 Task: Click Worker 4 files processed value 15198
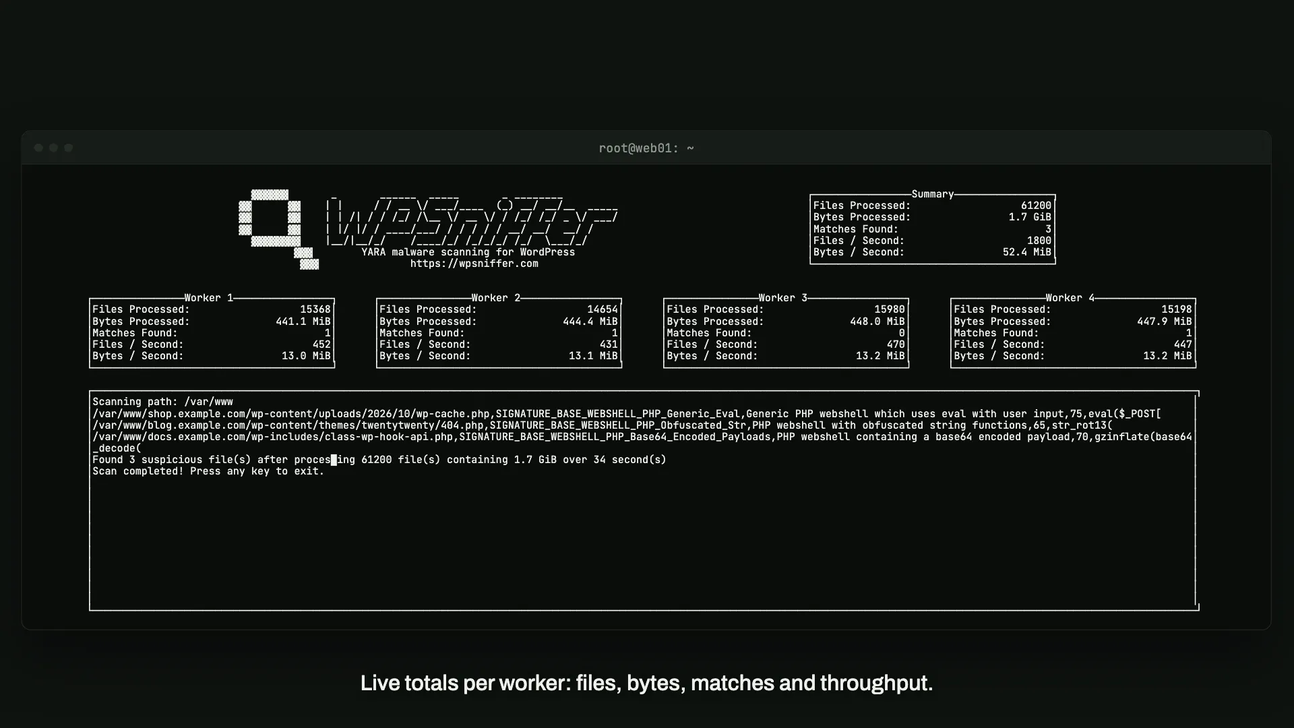click(1177, 309)
